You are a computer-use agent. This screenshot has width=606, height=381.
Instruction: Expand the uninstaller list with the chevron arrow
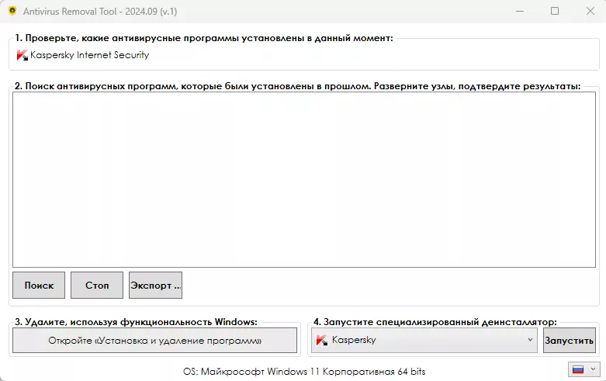pos(530,340)
